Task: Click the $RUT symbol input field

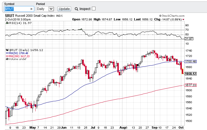Action: click(x=19, y=9)
